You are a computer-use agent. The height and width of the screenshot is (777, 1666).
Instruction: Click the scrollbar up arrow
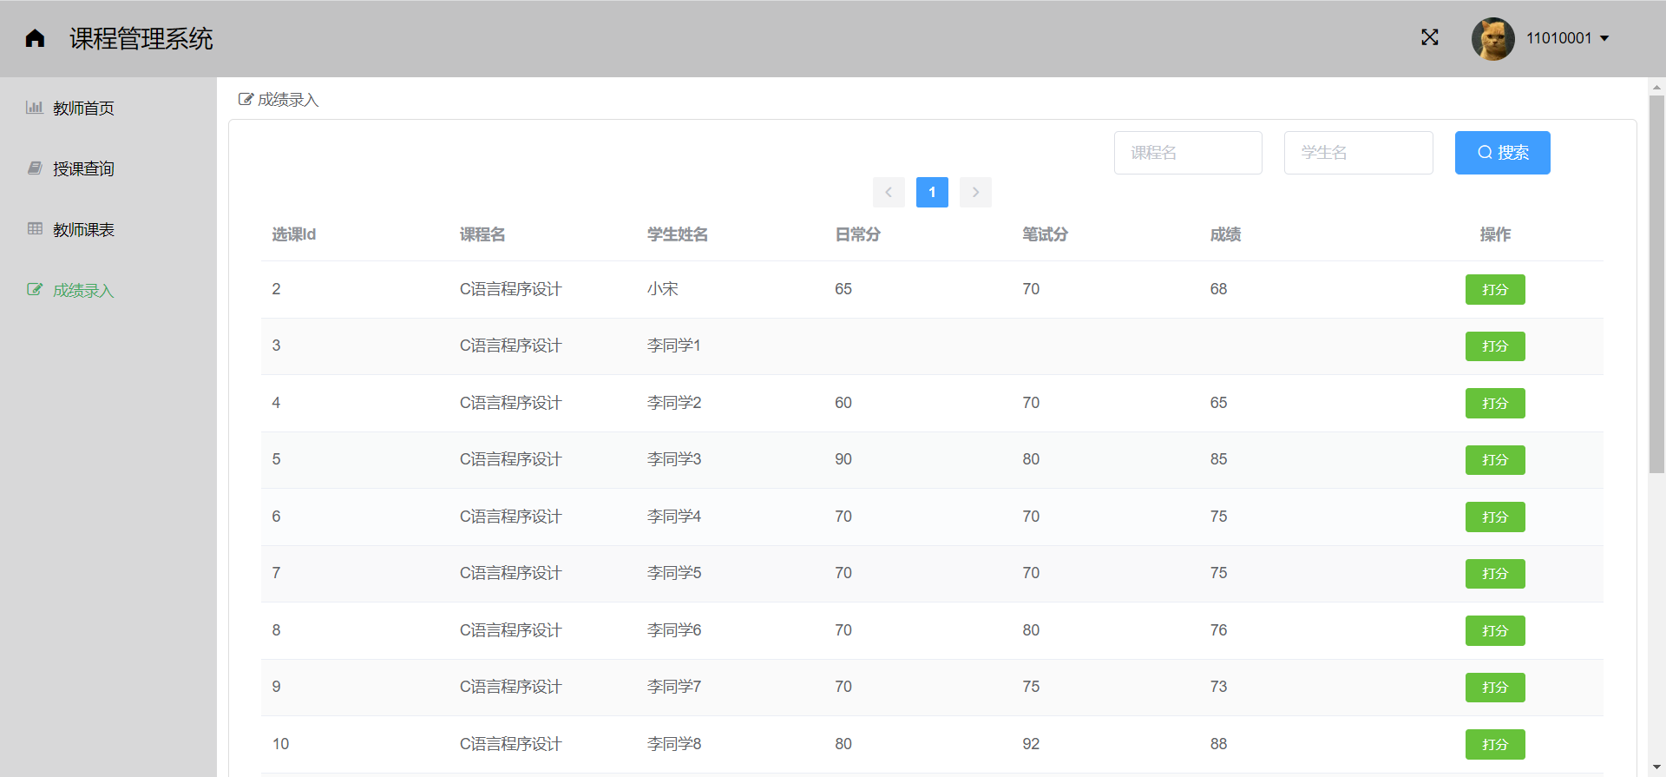tap(1656, 87)
